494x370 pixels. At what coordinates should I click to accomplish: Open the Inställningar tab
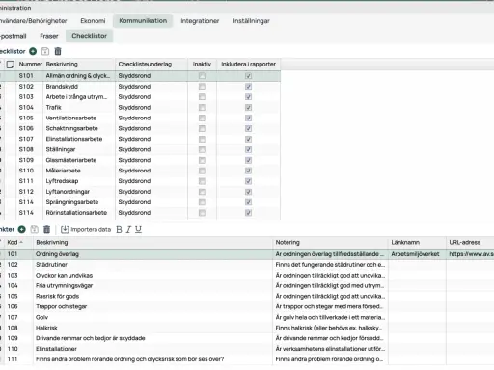tap(251, 21)
